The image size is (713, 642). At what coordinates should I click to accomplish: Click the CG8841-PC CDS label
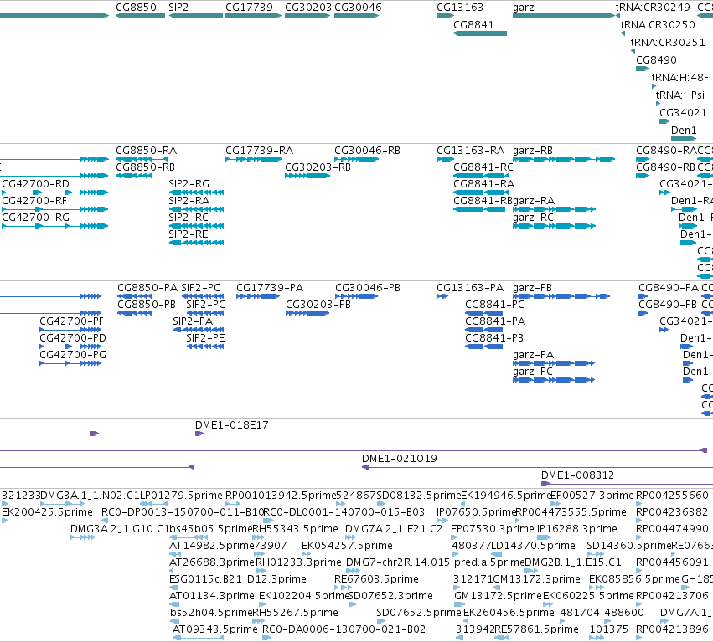click(494, 305)
